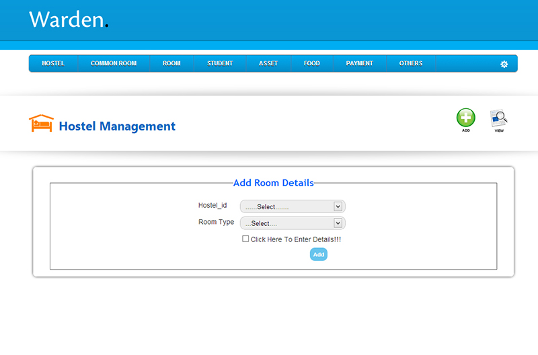Click the Hostel Management heading
The image size is (538, 355).
117,126
